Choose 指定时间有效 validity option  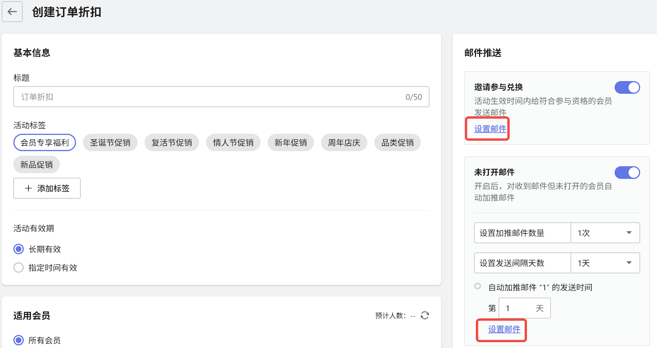[19, 268]
